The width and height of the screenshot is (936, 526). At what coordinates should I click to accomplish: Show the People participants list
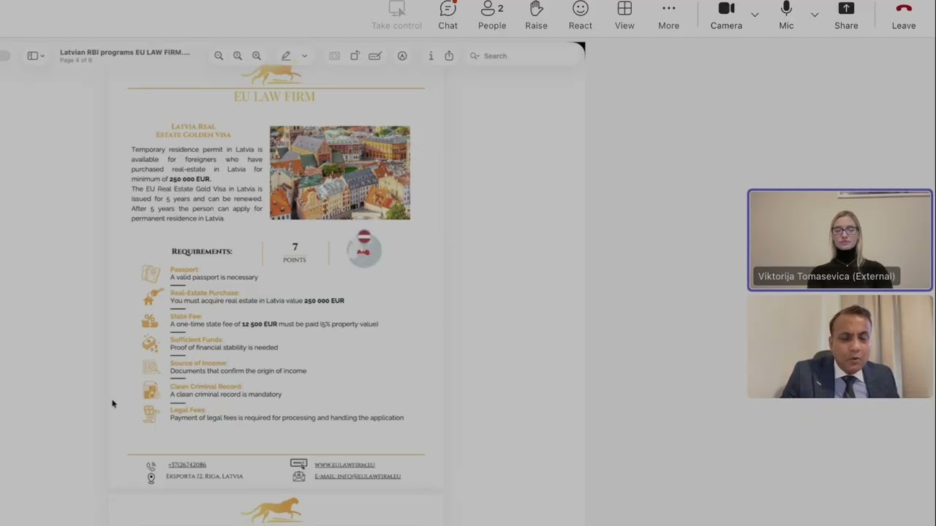pyautogui.click(x=492, y=16)
